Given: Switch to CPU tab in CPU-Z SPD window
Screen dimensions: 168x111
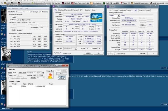Looking at the screenshot, I should pos(110,10).
